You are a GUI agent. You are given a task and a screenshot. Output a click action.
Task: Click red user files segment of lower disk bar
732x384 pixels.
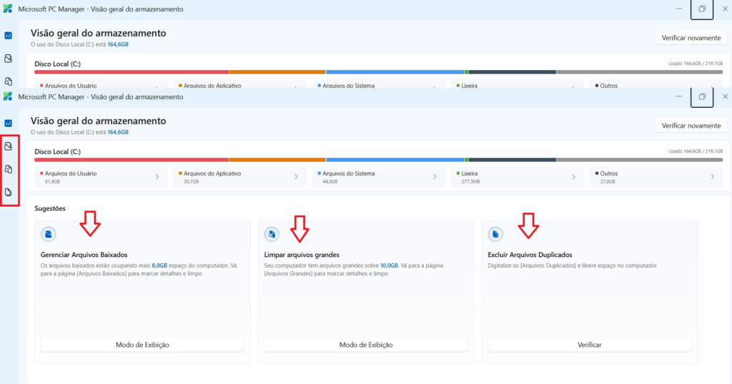point(132,160)
